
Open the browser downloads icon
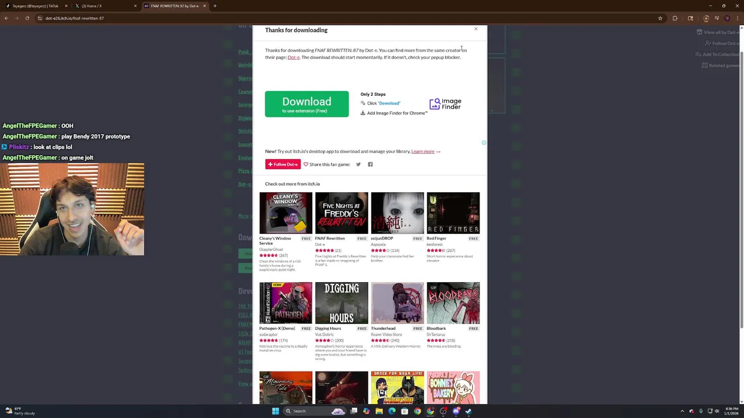click(706, 18)
